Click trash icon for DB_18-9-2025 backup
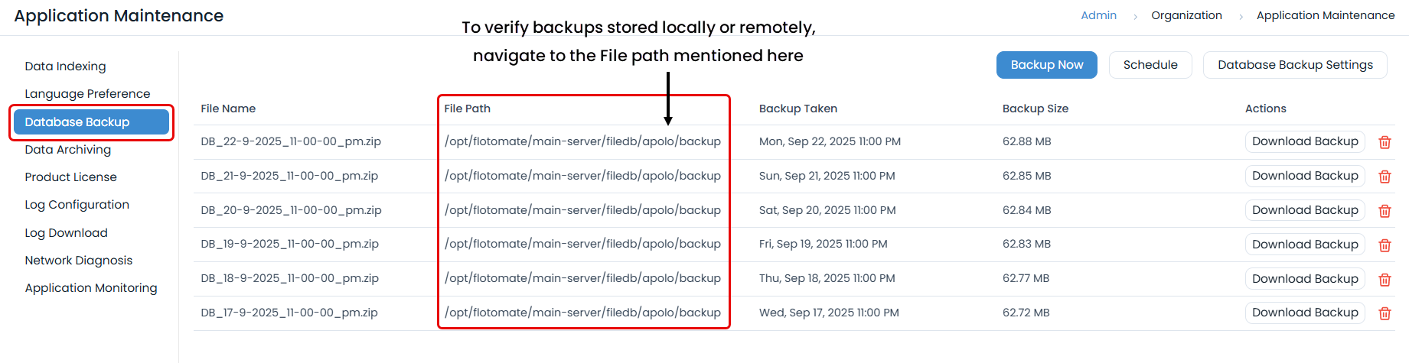 pyautogui.click(x=1385, y=280)
